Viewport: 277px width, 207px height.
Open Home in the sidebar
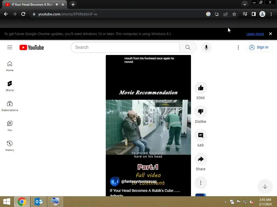point(10,66)
